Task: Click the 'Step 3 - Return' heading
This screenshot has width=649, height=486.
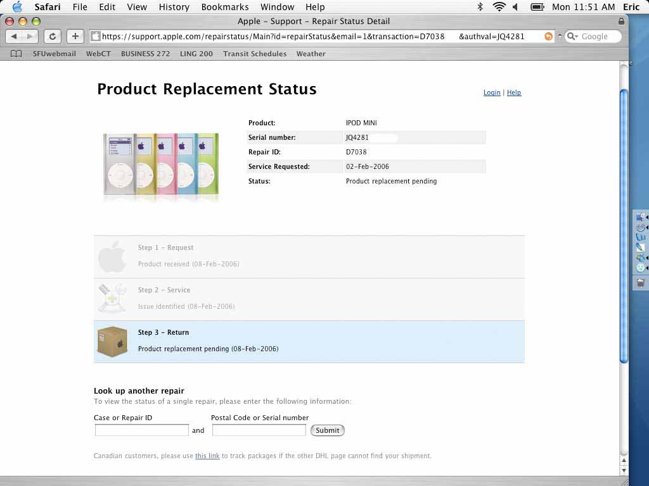Action: (164, 332)
